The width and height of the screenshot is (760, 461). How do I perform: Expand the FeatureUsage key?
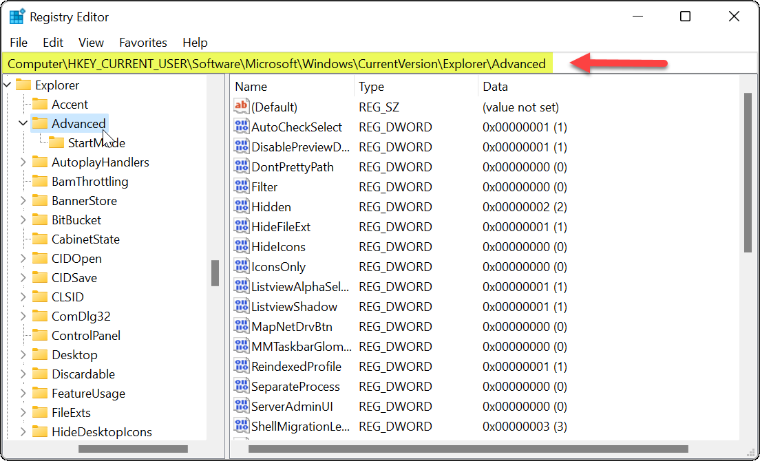23,393
